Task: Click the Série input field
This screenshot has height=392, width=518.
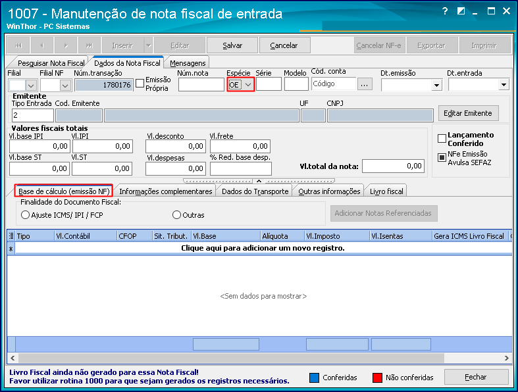Action: (269, 84)
